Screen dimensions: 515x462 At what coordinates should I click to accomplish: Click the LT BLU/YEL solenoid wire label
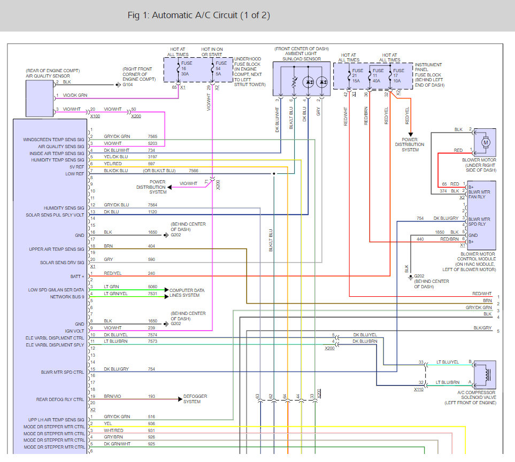tap(447, 362)
